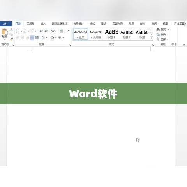
Task: Open the shading color dropdown arrow
Action: (x=56, y=38)
